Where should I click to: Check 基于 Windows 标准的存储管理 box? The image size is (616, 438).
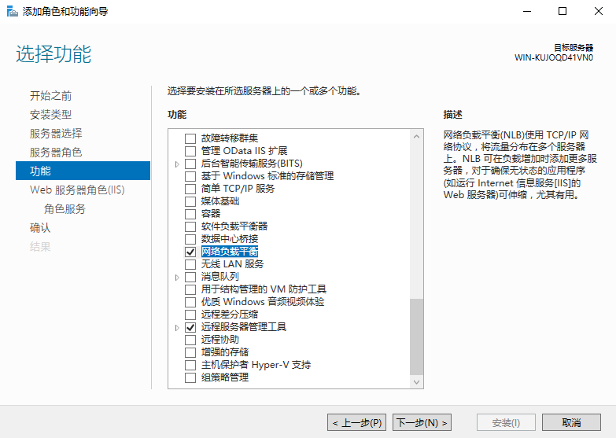[190, 176]
